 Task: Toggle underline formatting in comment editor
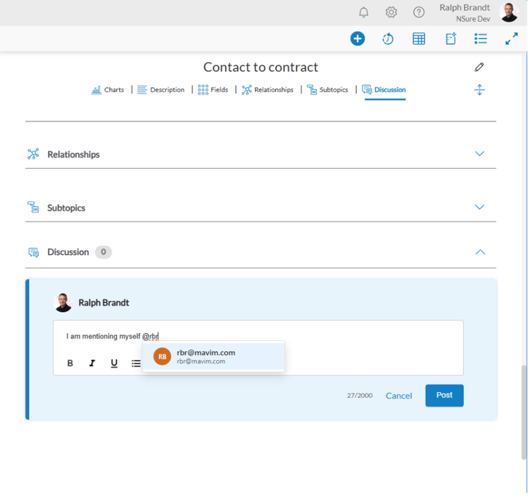click(114, 363)
